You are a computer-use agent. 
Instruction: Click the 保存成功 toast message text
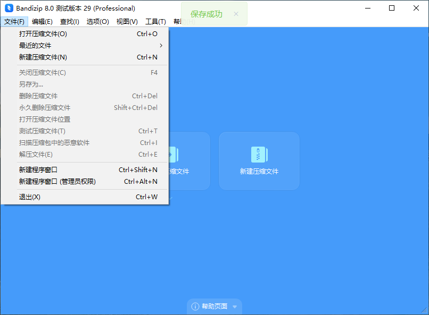click(207, 14)
